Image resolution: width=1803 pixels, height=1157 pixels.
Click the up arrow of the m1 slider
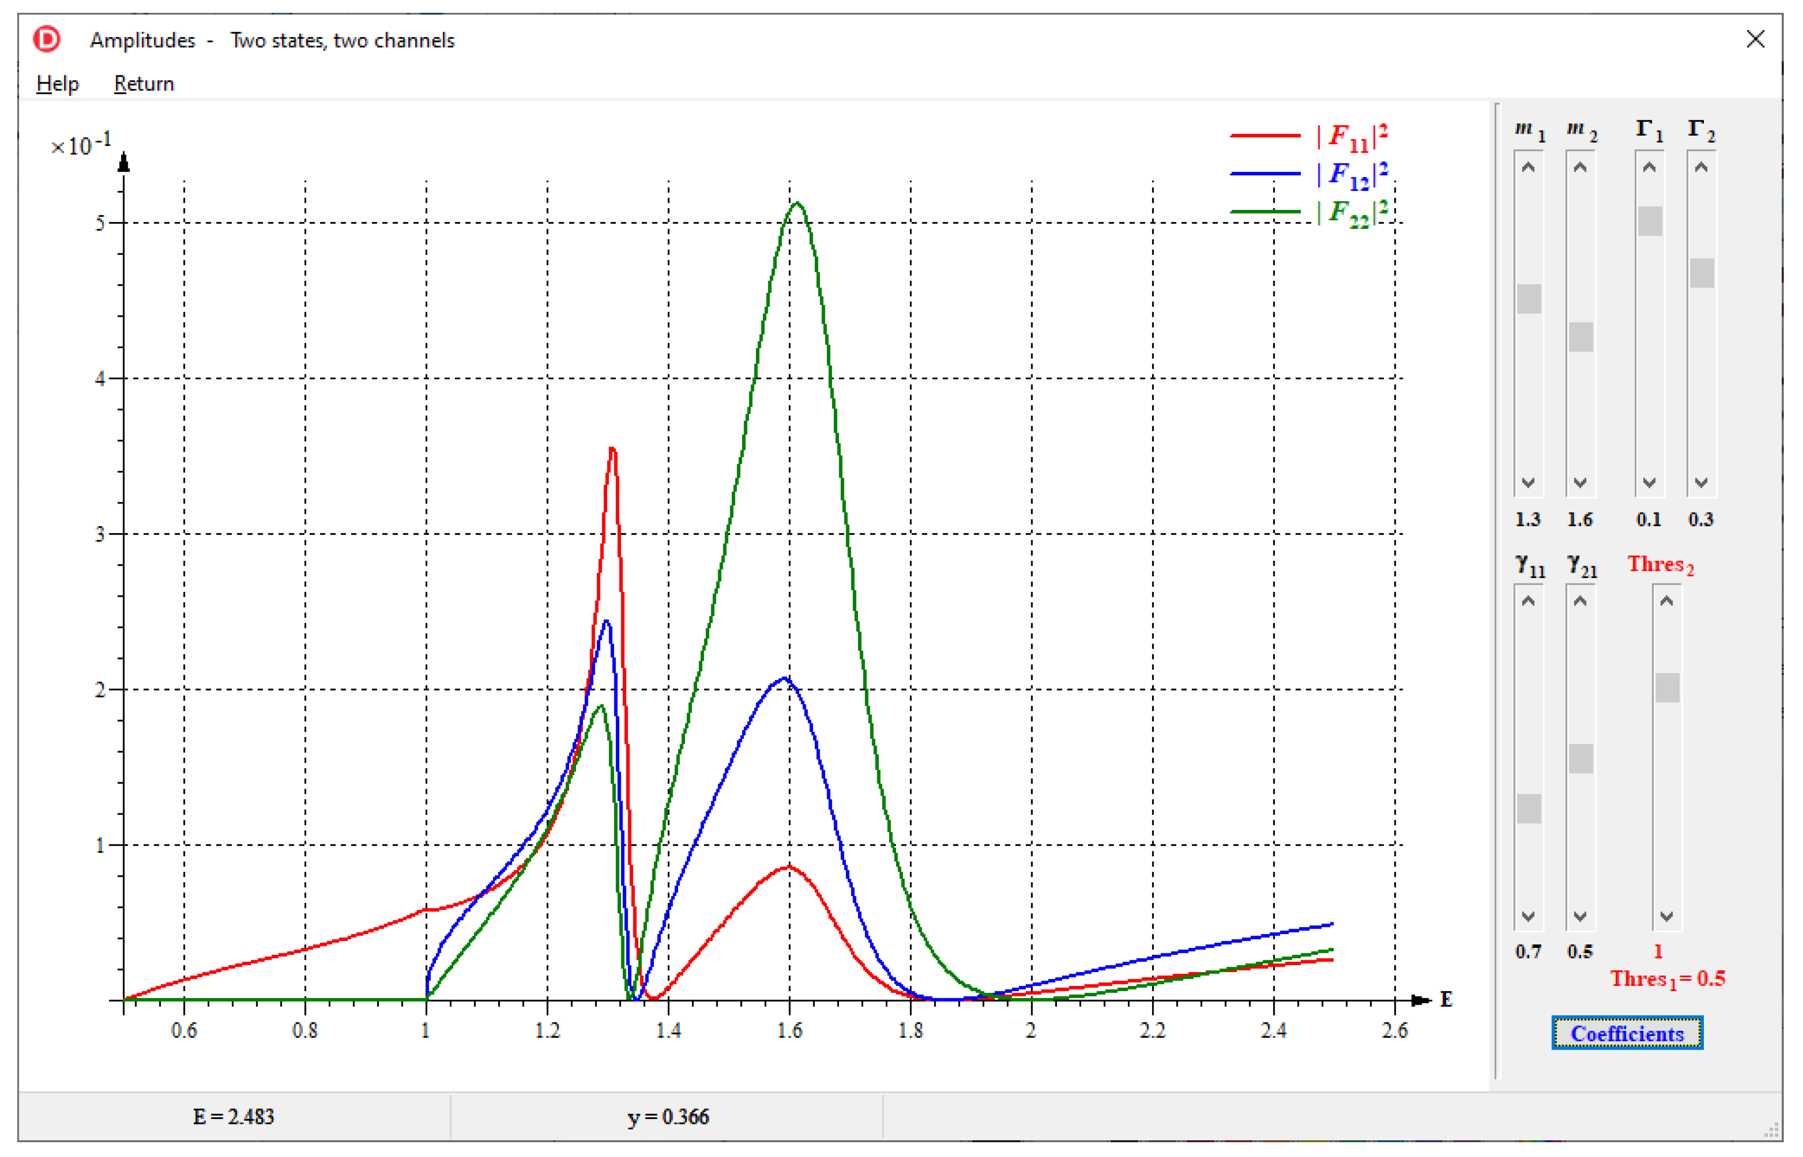point(1528,168)
